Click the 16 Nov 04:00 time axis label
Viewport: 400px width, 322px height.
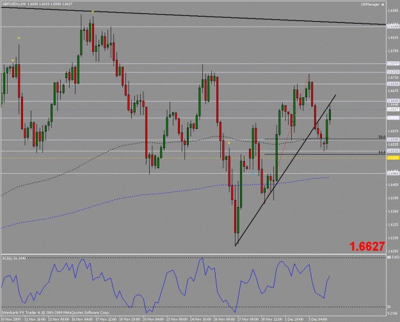click(81, 319)
